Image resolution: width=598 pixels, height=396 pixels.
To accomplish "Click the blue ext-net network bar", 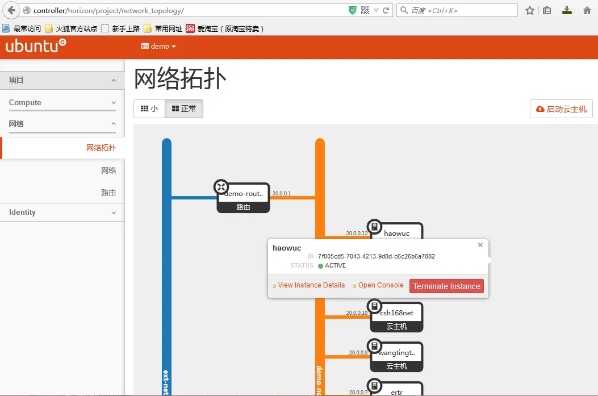I will tap(166, 267).
